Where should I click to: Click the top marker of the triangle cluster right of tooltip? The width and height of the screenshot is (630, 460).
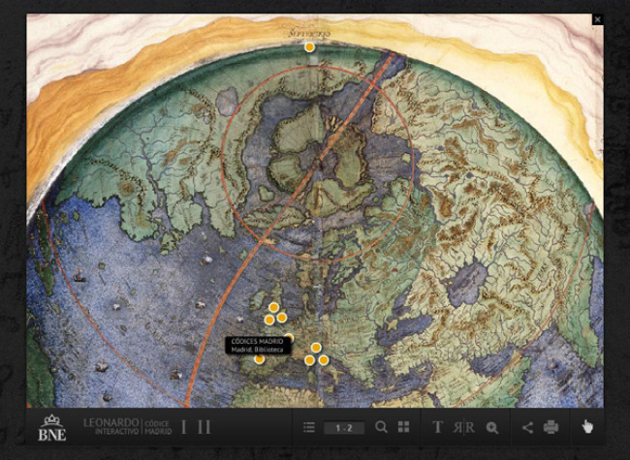tap(316, 348)
